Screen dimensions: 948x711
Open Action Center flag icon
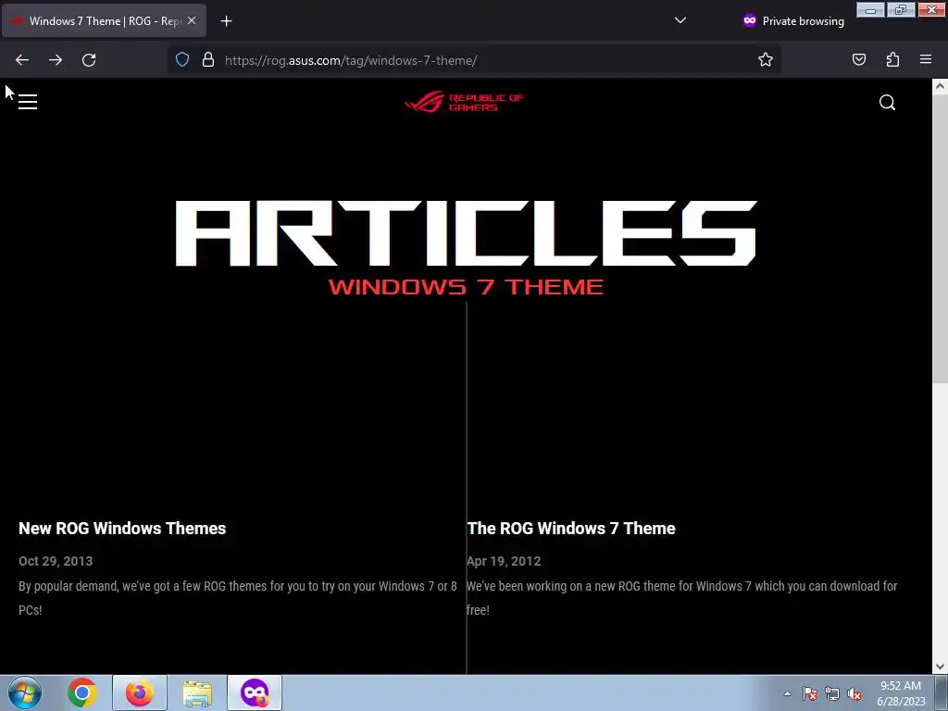tap(810, 693)
